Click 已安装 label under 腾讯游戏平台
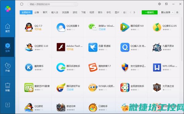The image size is (184, 114). (x=70, y=89)
